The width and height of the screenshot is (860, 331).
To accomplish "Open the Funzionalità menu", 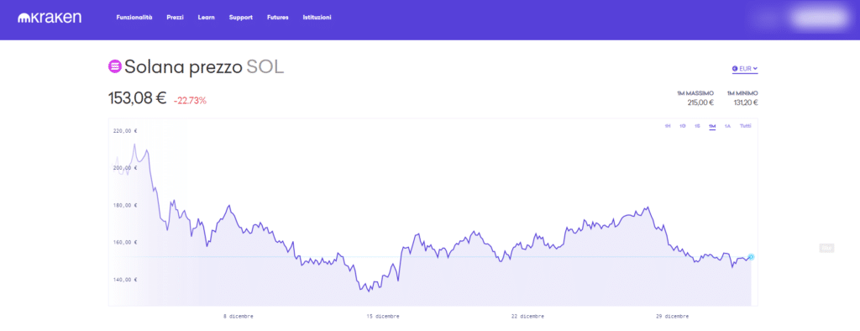I will [x=134, y=18].
